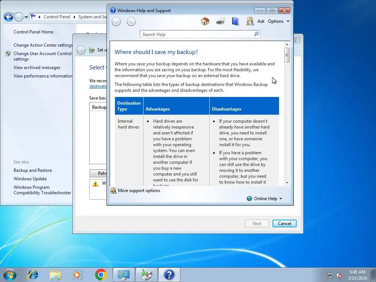Open Windows Media Player from taskbar
This screenshot has width=376, height=282.
[78, 275]
